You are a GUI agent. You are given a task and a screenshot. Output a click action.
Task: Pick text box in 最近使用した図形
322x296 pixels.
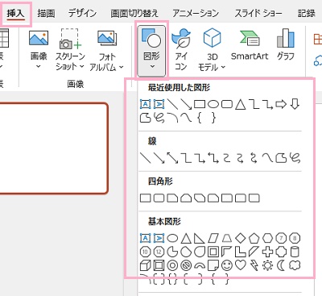pos(146,104)
